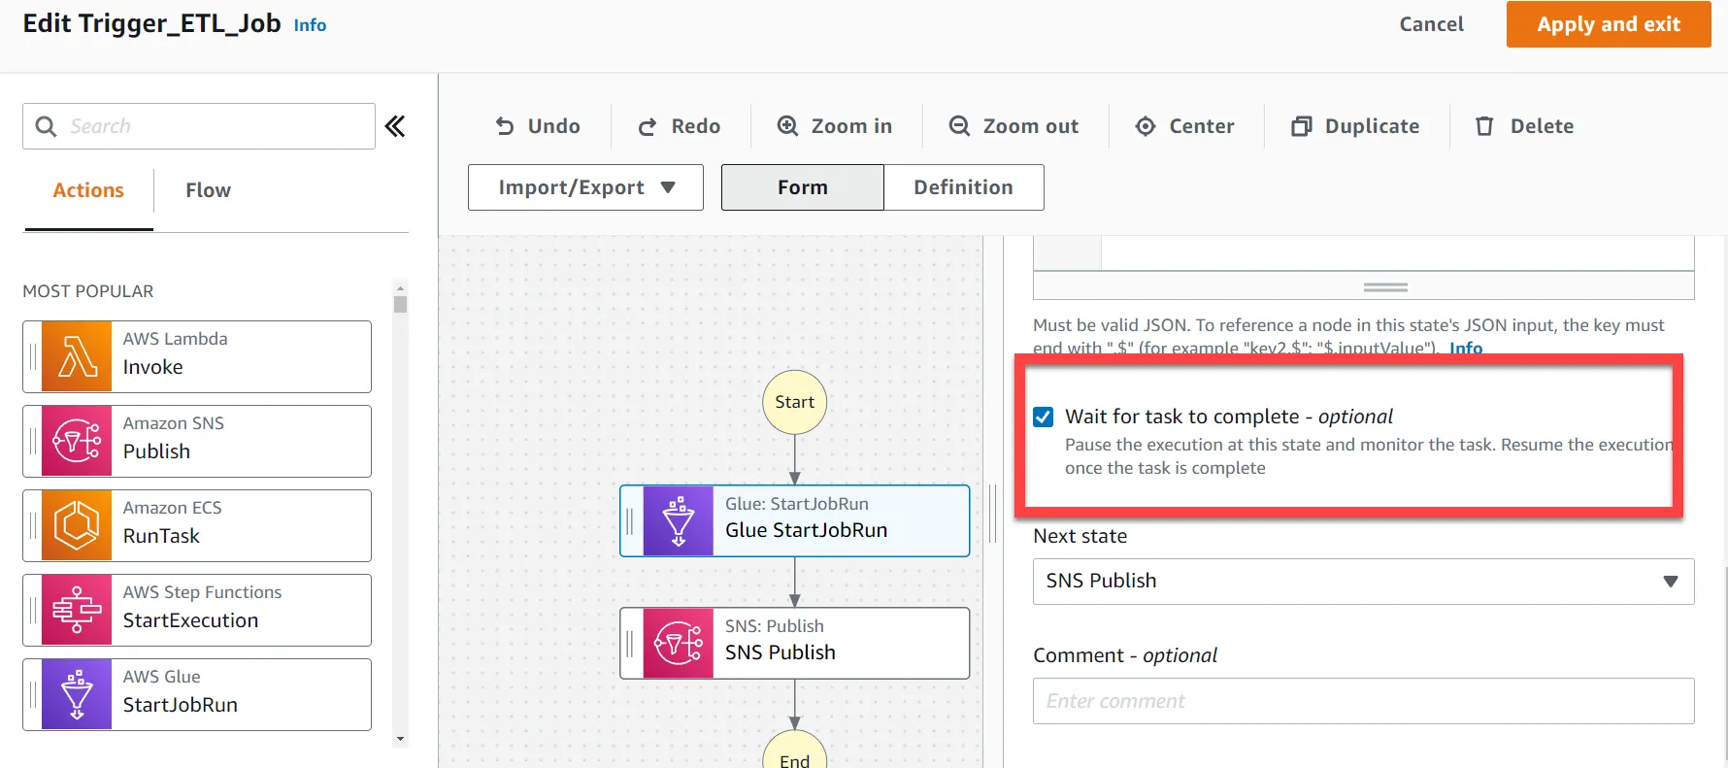Click the Zoom in button label
Screen dimensions: 1728x768
click(851, 126)
